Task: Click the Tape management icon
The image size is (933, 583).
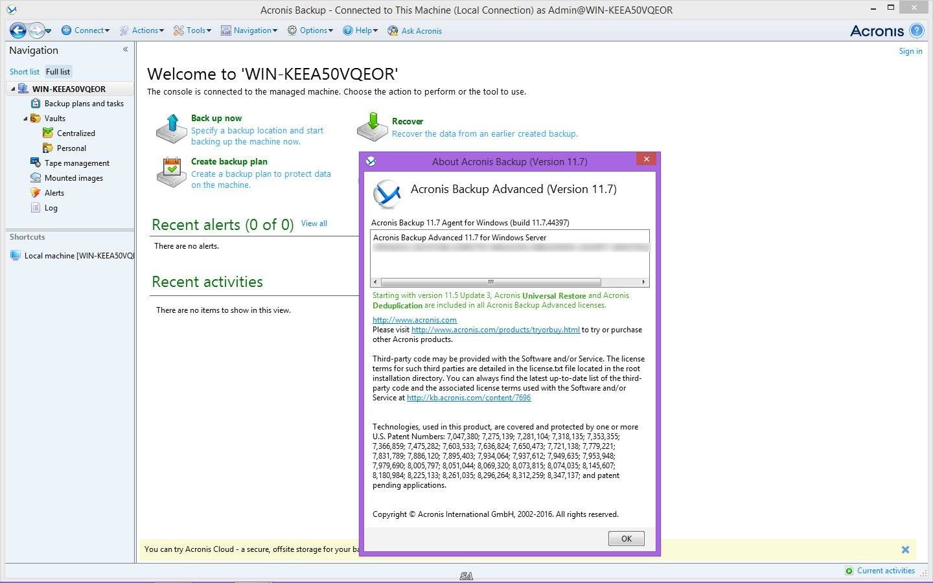Action: (x=36, y=163)
